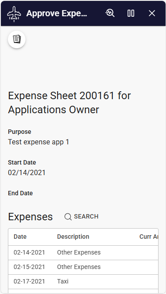This screenshot has height=294, width=166.
Task: Click the airplane app logo icon
Action: [x=14, y=14]
